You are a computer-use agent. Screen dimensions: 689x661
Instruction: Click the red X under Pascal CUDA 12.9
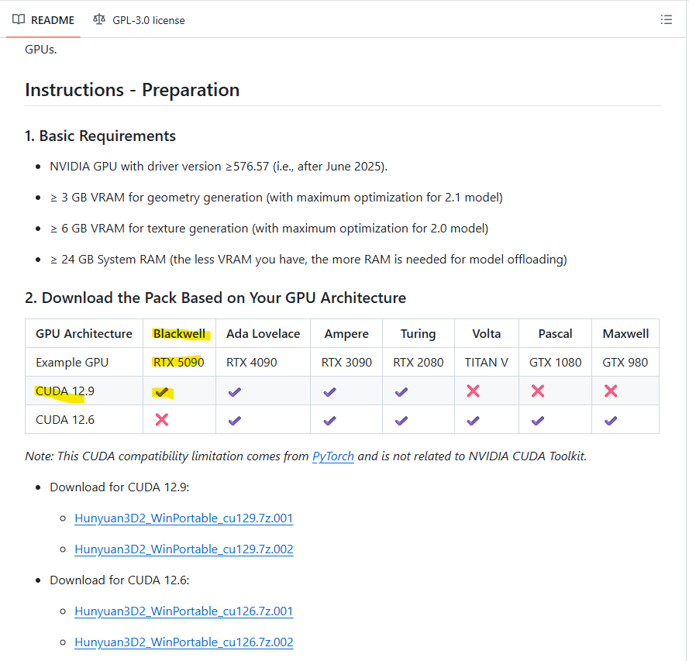538,391
